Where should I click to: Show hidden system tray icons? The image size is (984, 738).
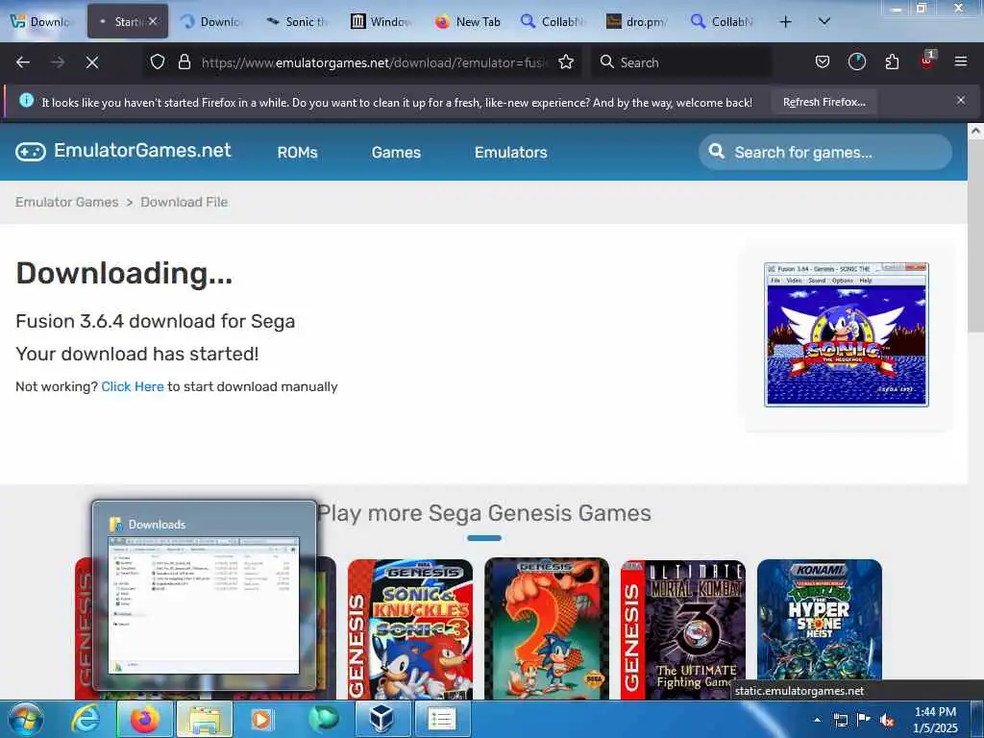(817, 720)
